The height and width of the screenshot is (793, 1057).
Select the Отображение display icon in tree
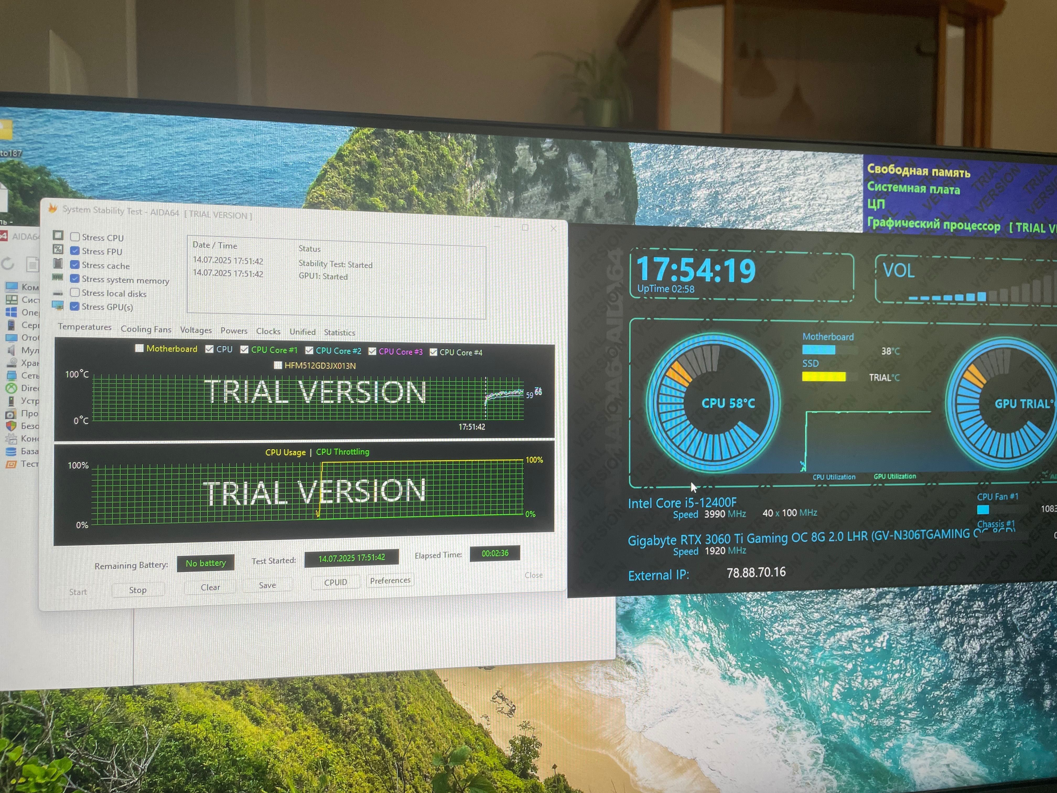click(x=12, y=337)
